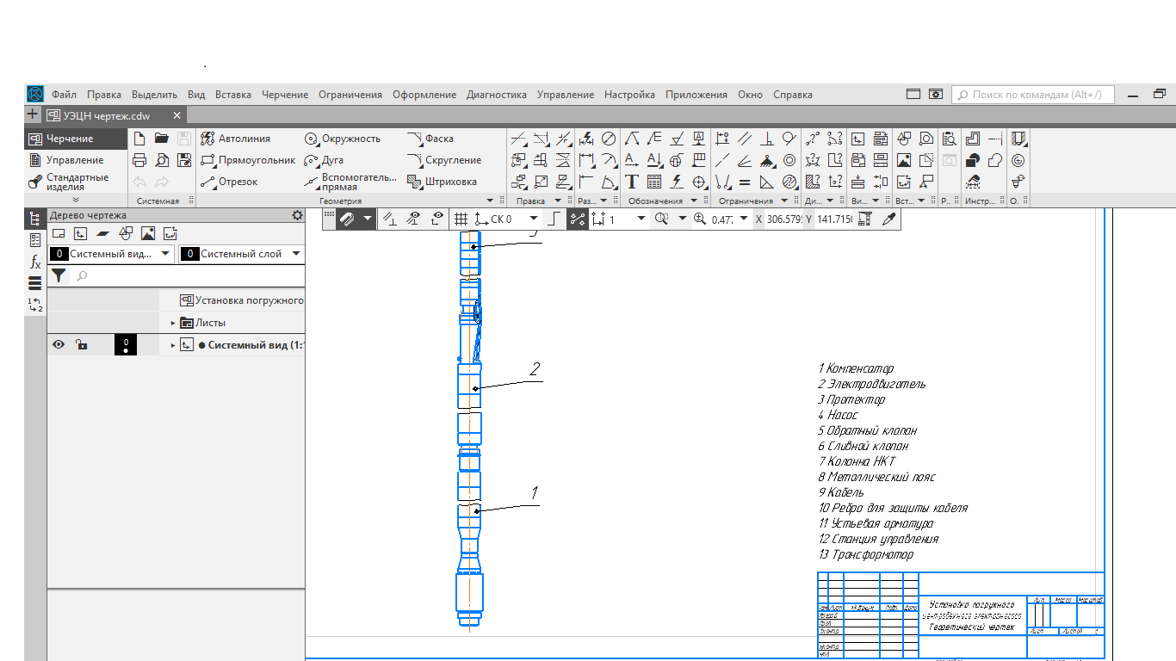
Task: Click the text tool "T" icon
Action: point(631,182)
